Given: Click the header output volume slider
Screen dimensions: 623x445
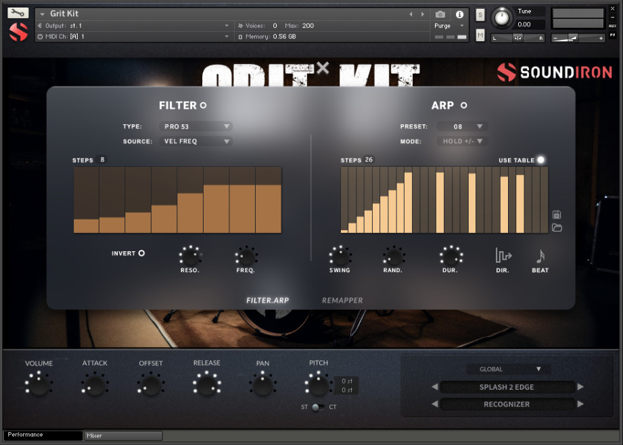Looking at the screenshot, I should (x=578, y=38).
